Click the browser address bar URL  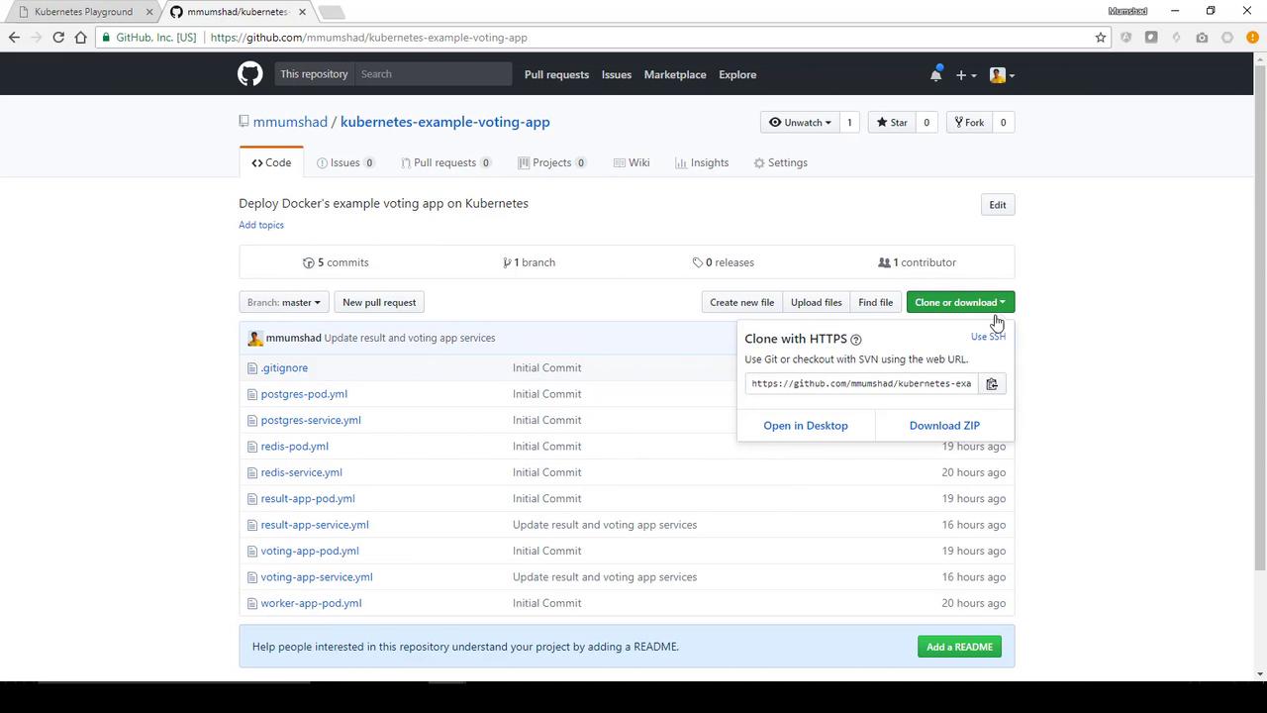pos(369,38)
